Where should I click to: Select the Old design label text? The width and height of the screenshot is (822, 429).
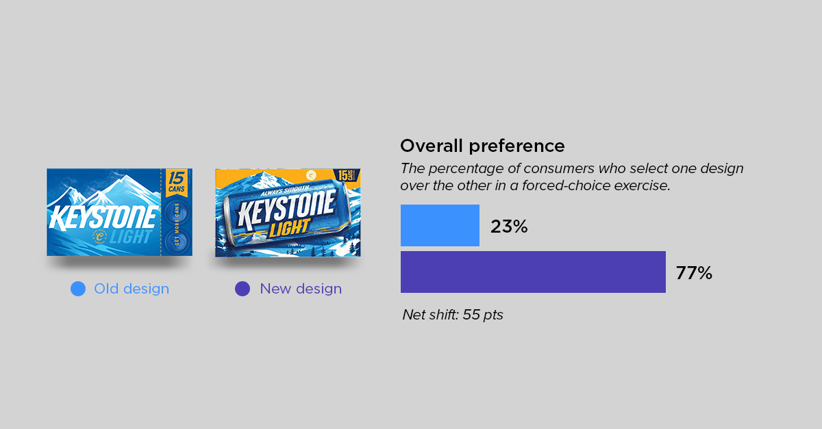click(132, 289)
